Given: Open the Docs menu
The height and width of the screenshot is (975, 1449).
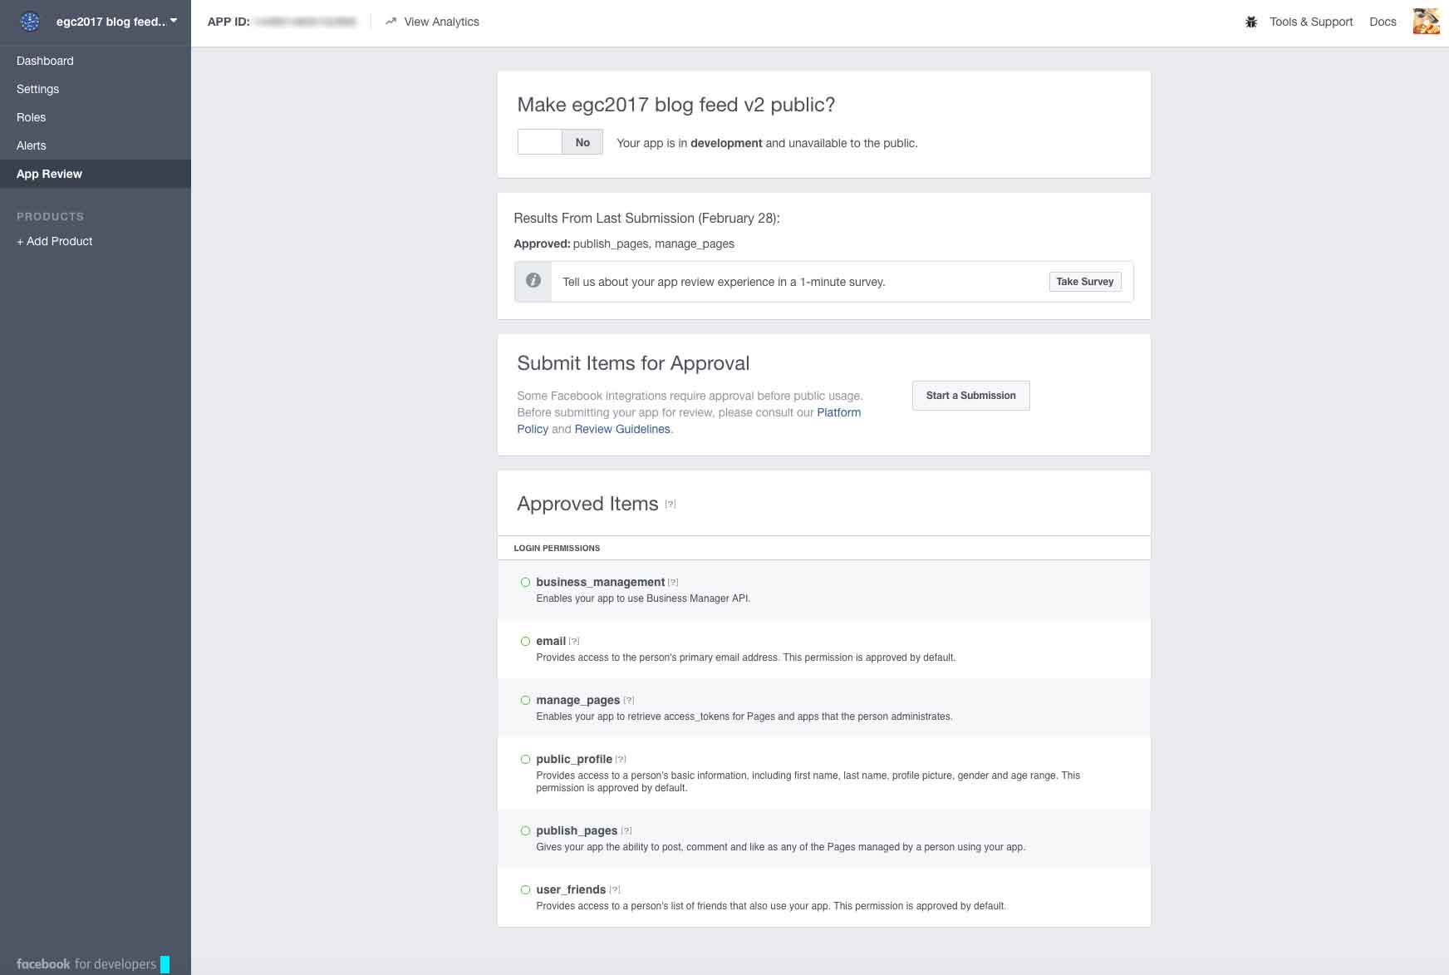Looking at the screenshot, I should (1383, 22).
